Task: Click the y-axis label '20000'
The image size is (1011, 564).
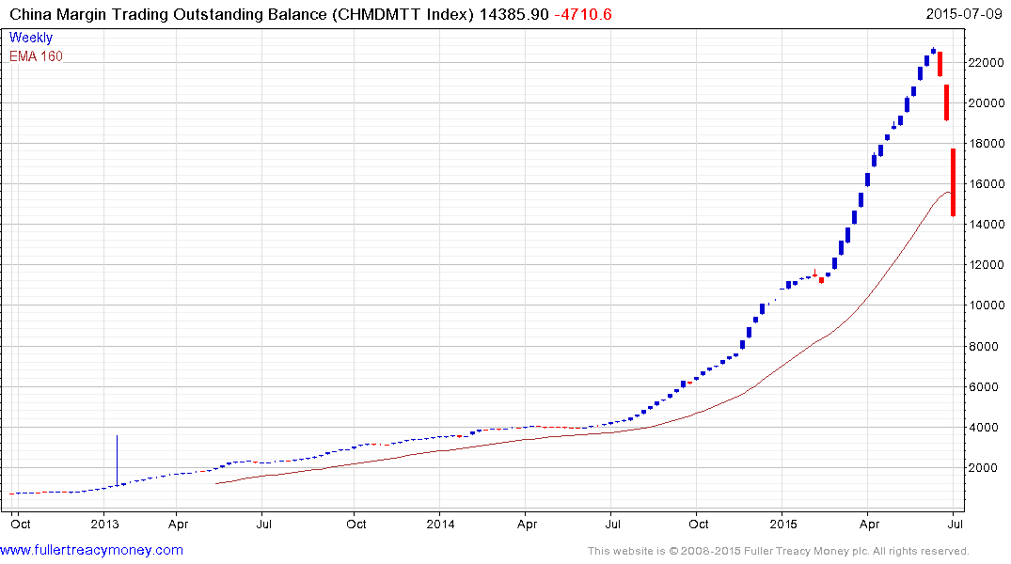Action: tap(986, 102)
